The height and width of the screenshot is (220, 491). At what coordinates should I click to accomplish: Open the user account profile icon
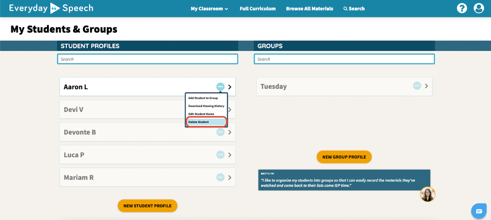(479, 8)
